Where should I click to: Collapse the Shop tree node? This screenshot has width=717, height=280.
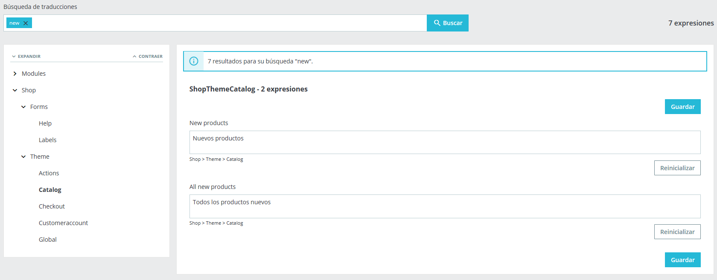click(15, 90)
